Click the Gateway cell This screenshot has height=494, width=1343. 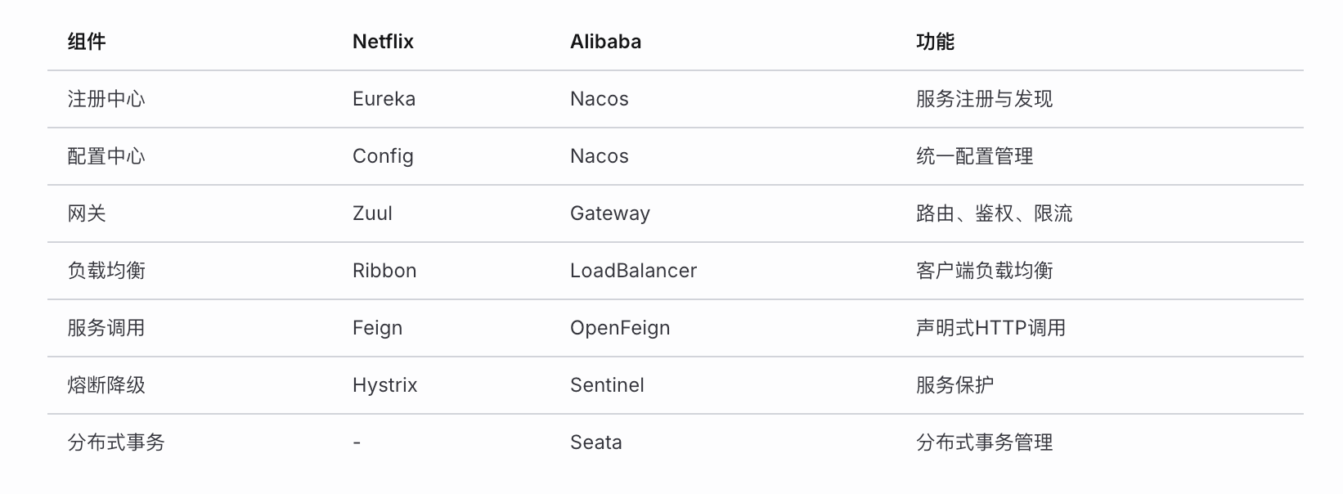pos(609,213)
